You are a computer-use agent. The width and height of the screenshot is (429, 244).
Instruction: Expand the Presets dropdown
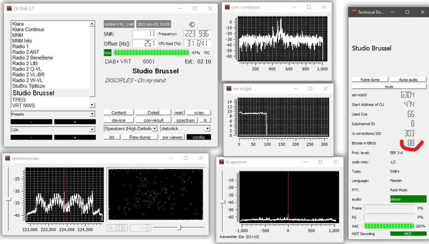(x=53, y=114)
